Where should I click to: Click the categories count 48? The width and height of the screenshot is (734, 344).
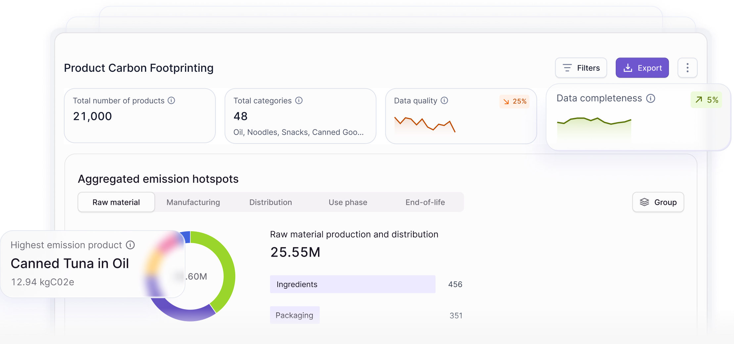241,116
